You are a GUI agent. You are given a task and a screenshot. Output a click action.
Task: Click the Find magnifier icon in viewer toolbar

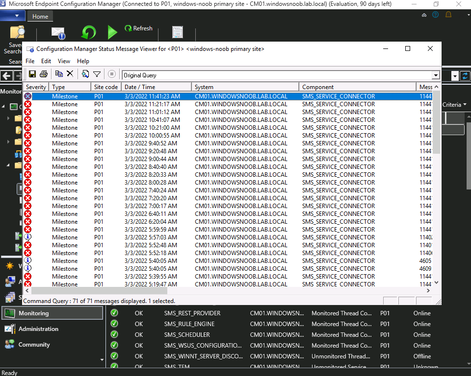(x=85, y=74)
